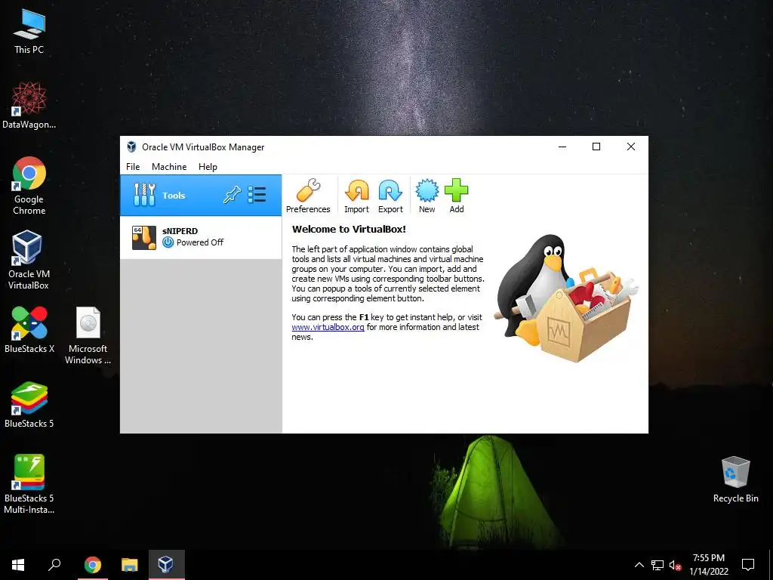Select the Recycle Bin icon
Viewport: 773px width, 580px height.
click(735, 480)
